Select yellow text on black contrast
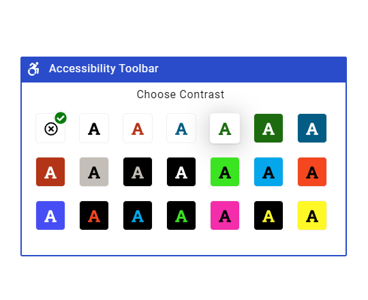 [x=269, y=215]
